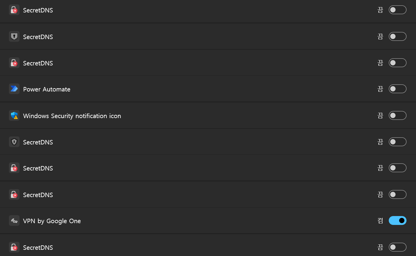Click the Power Automate app icon
The height and width of the screenshot is (256, 416).
14,89
